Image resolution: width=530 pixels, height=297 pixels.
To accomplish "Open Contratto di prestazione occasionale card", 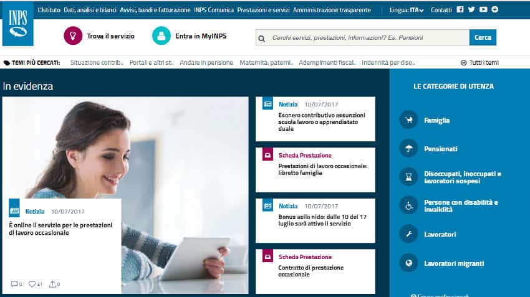I will [x=311, y=271].
